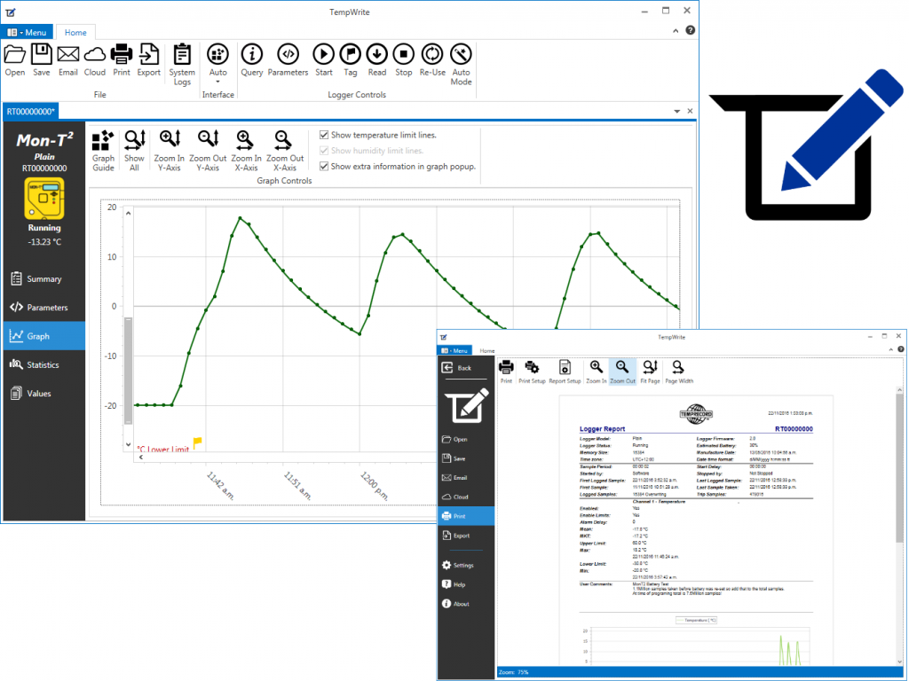Zoom Out on the report preview
The image size is (909, 681).
click(x=622, y=372)
